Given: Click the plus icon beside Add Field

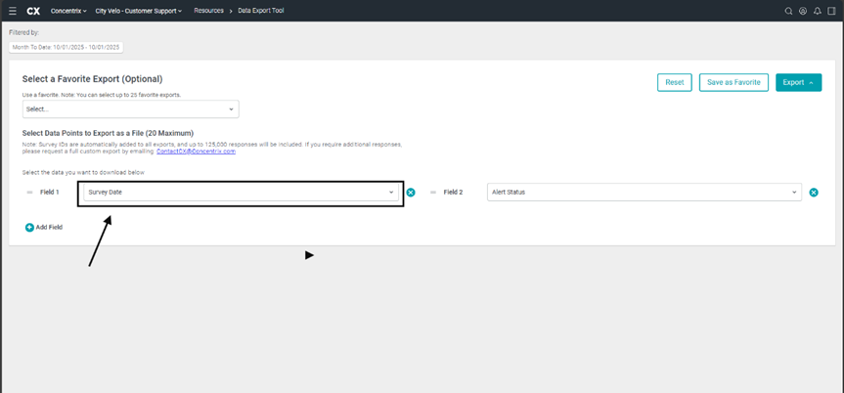Looking at the screenshot, I should point(29,227).
